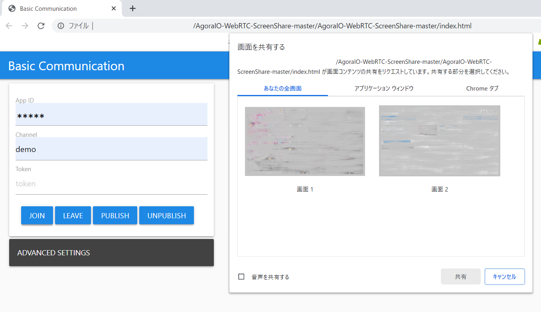This screenshot has width=541, height=312.
Task: Click the Basic Communication tab title
Action: (x=48, y=8)
